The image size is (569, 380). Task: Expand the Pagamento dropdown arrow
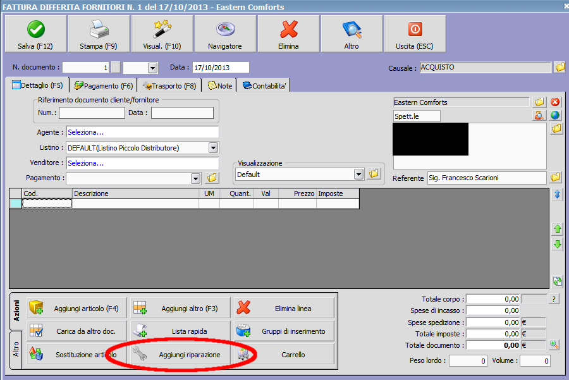[x=195, y=178]
